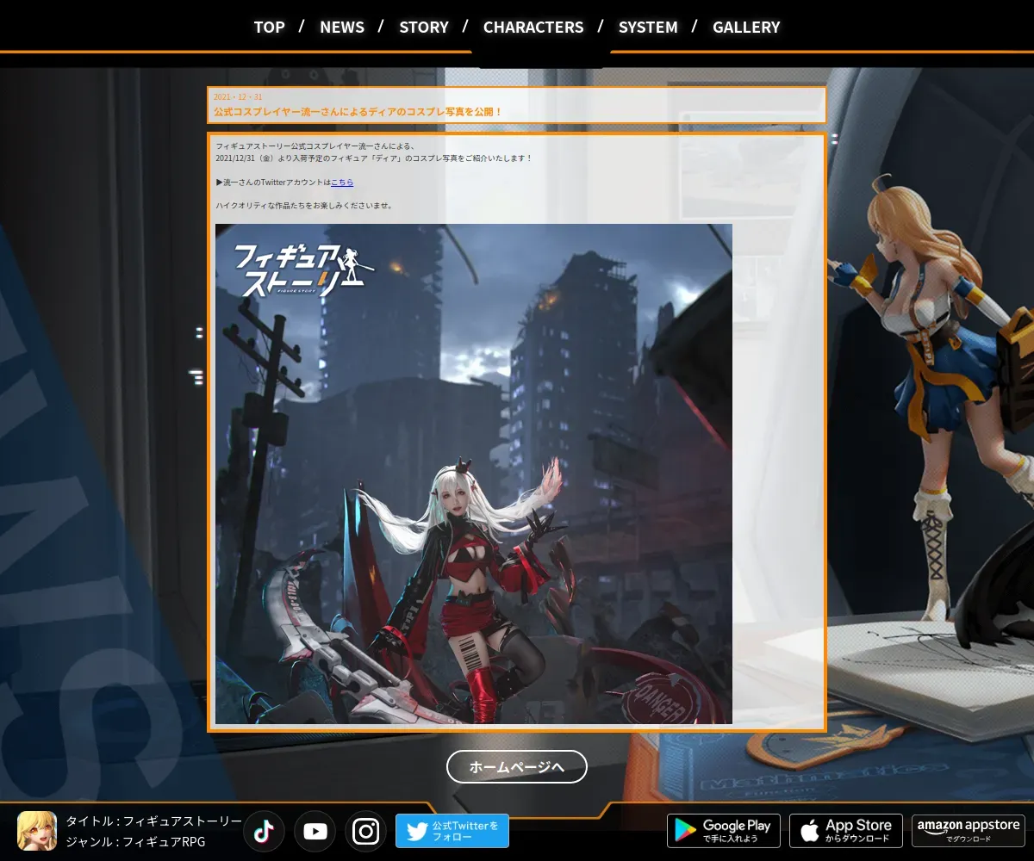
Task: Open the TikTok icon in footer
Action: point(264,831)
